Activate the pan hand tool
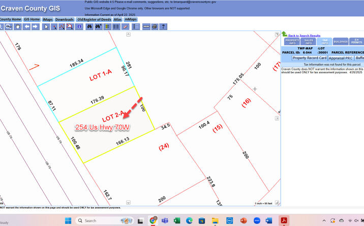Image resolution: width=364 pixels, height=226 pixels. 18,26
